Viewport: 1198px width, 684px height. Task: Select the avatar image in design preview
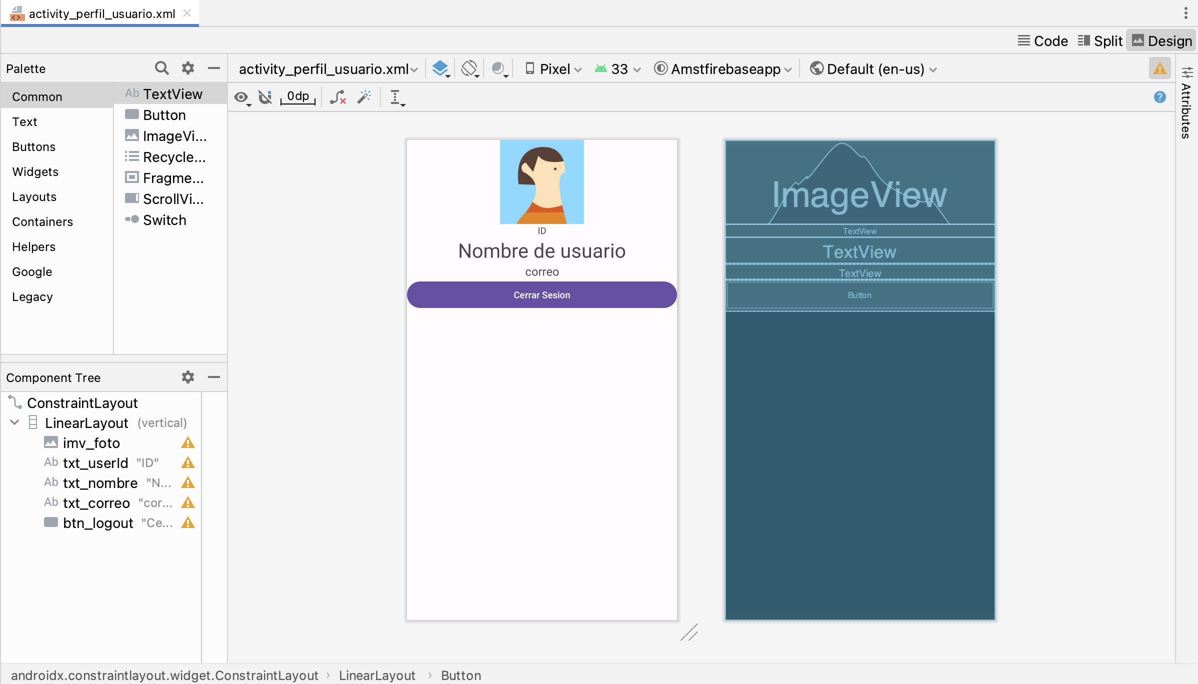(541, 182)
